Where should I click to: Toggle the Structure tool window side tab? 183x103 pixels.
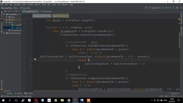(1, 28)
